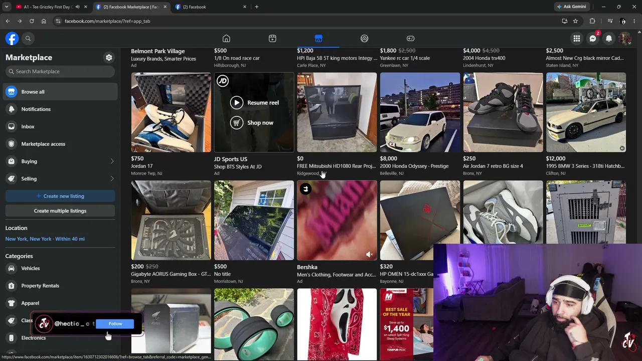Change location New York within 40 mi
Image resolution: width=642 pixels, height=361 pixels.
45,239
